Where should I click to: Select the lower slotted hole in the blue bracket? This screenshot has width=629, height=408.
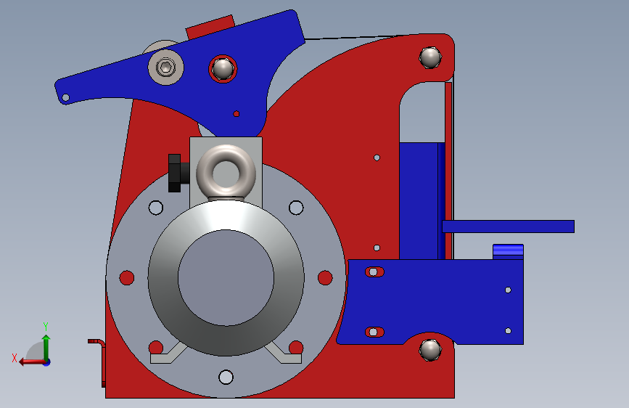[374, 332]
